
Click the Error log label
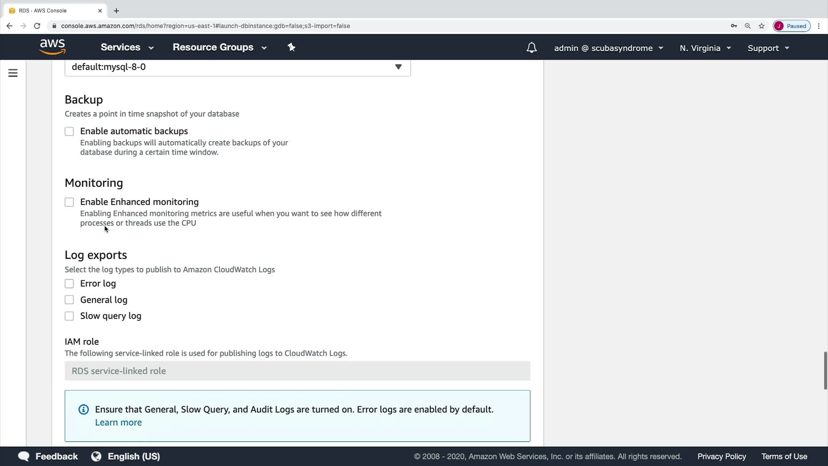point(98,284)
